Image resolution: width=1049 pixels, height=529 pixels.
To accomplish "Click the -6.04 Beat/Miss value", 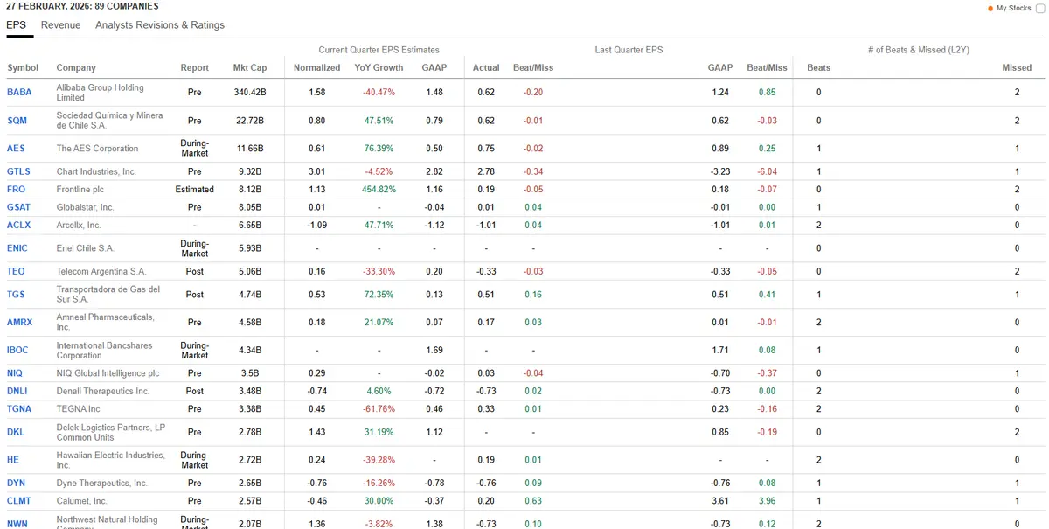I will tap(767, 171).
